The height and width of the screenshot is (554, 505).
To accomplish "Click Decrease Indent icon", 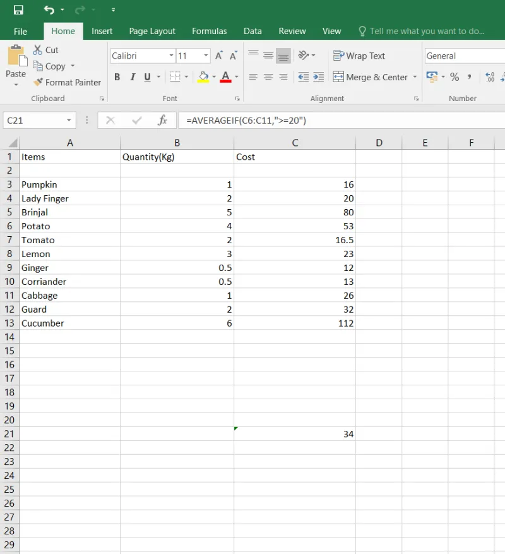I will click(304, 76).
